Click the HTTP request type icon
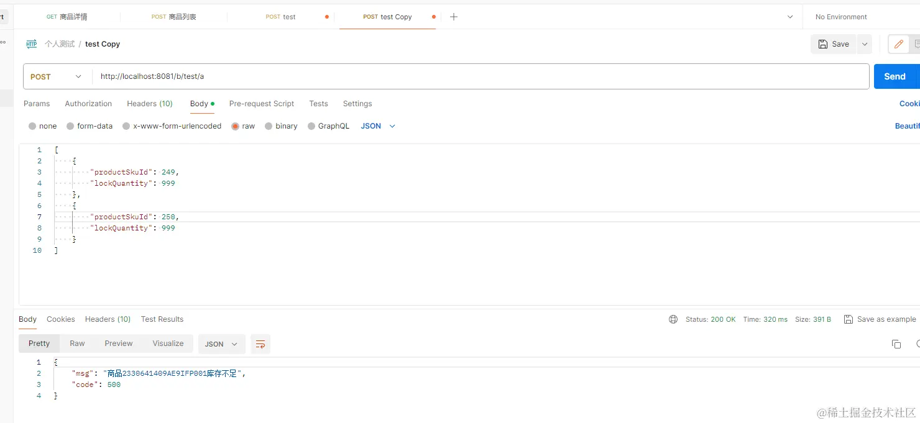Screen dimensions: 920x423 coord(32,44)
